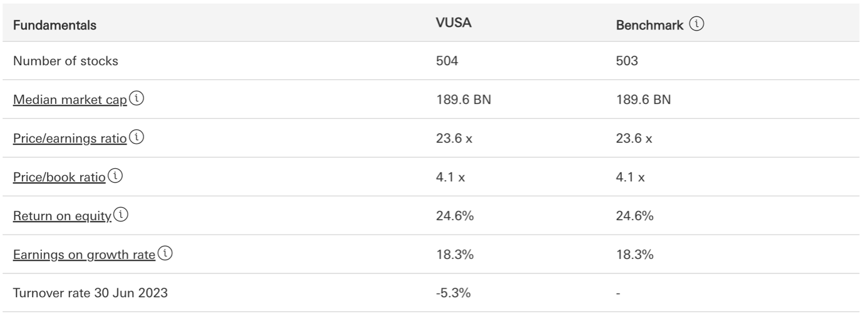
Task: Click the Price/earnings ratio info icon
Action: [x=137, y=139]
